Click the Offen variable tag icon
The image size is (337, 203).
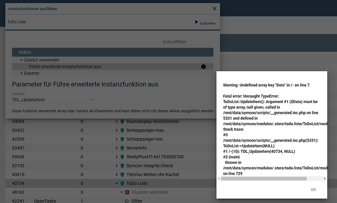(x=127, y=201)
